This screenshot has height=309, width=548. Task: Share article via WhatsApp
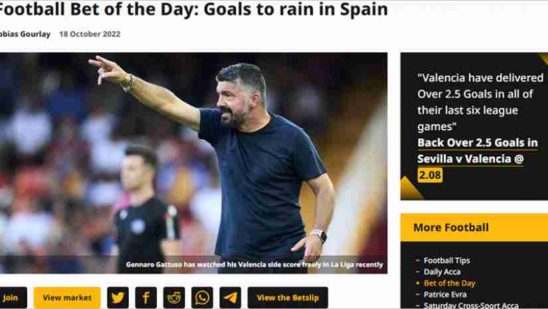[x=202, y=298]
